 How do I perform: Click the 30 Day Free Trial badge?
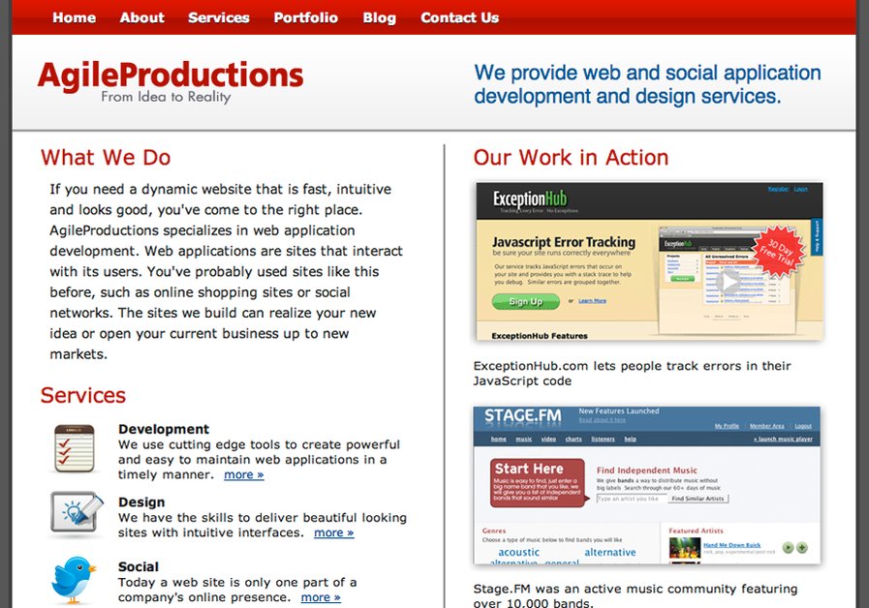pyautogui.click(x=780, y=251)
